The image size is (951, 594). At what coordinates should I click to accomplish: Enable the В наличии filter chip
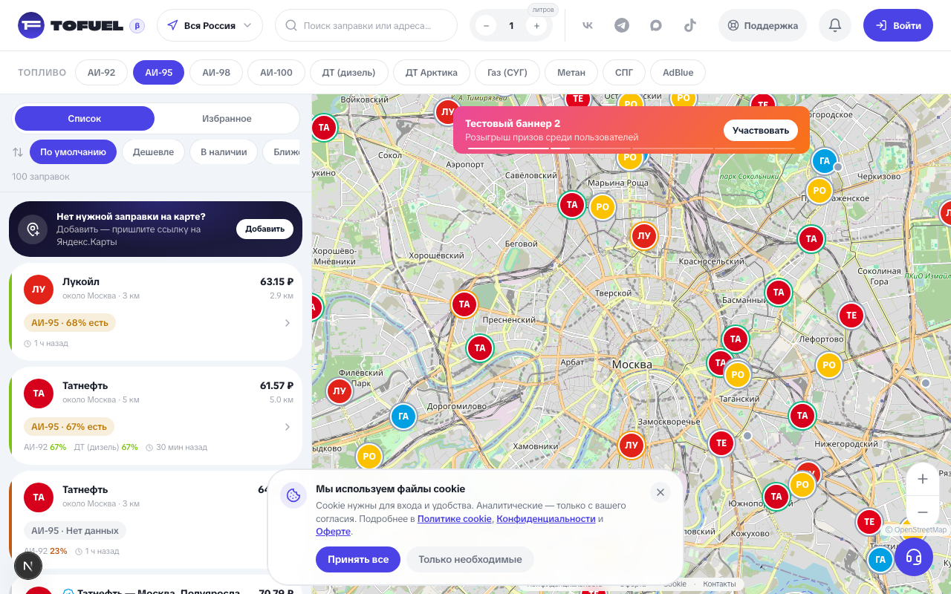(x=224, y=152)
